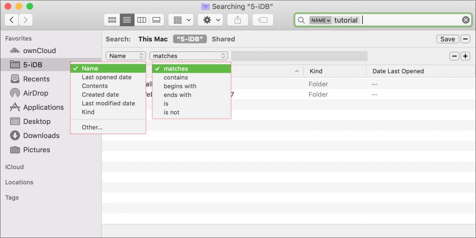Viewport: 476px width, 238px height.
Task: Click the criteria value text field
Action: click(x=299, y=56)
